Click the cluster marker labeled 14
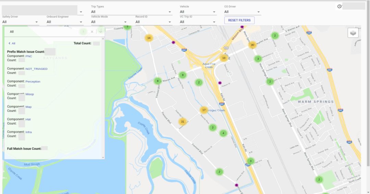Viewport: 370px width, 194px height. (x=149, y=38)
